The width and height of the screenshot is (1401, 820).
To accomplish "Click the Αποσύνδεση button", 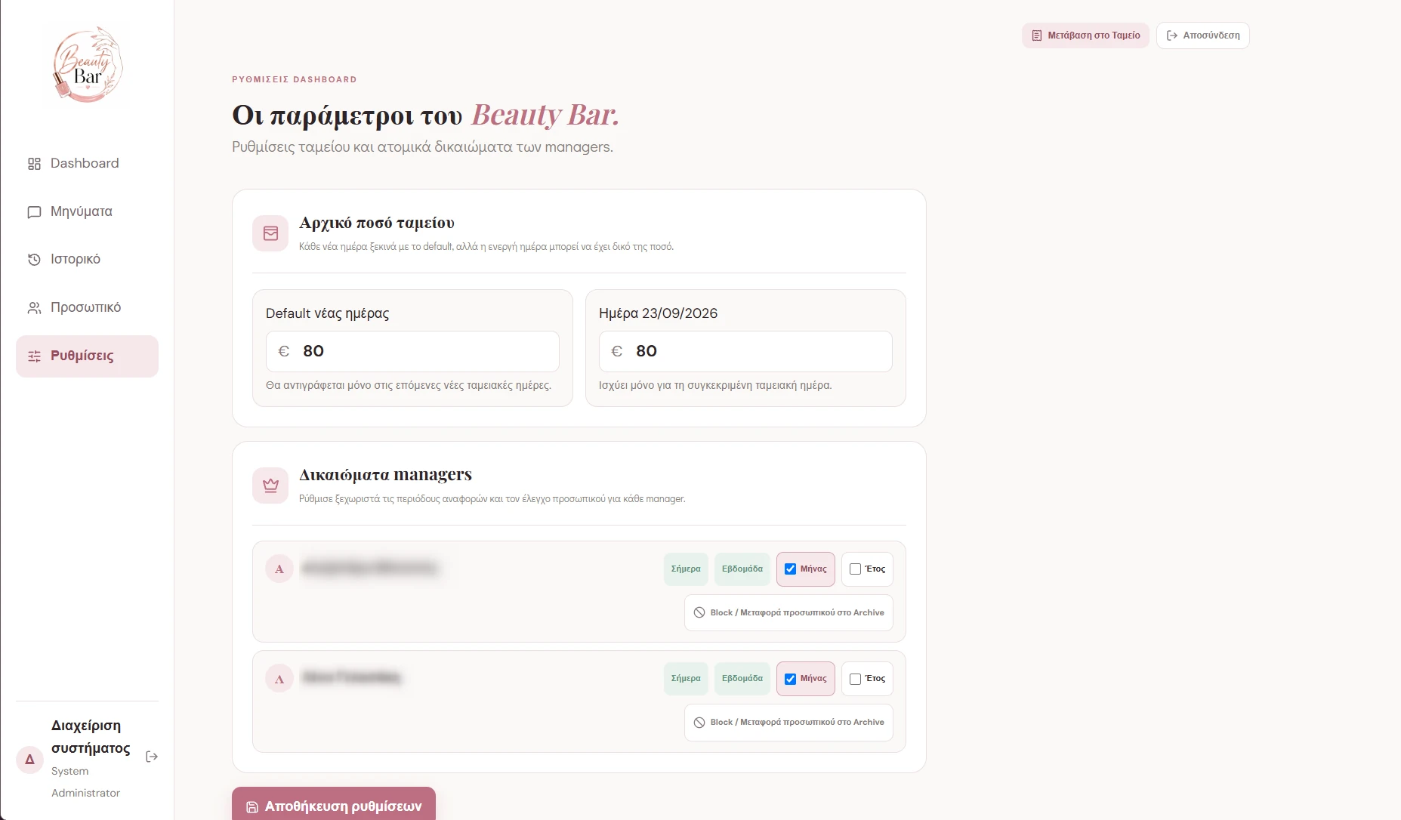I will click(1202, 35).
